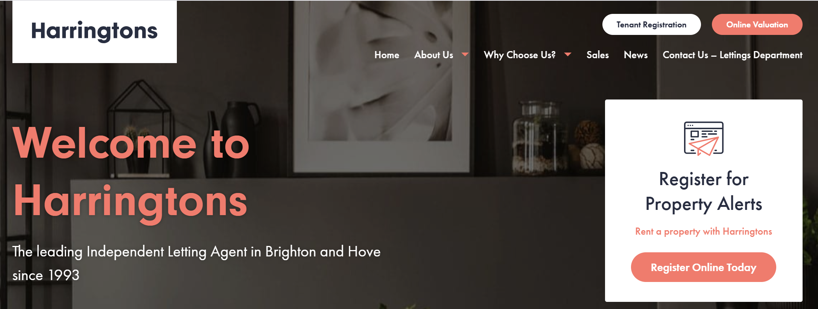This screenshot has height=309, width=818.
Task: Click the glass jar in background photo
Action: tap(540, 137)
